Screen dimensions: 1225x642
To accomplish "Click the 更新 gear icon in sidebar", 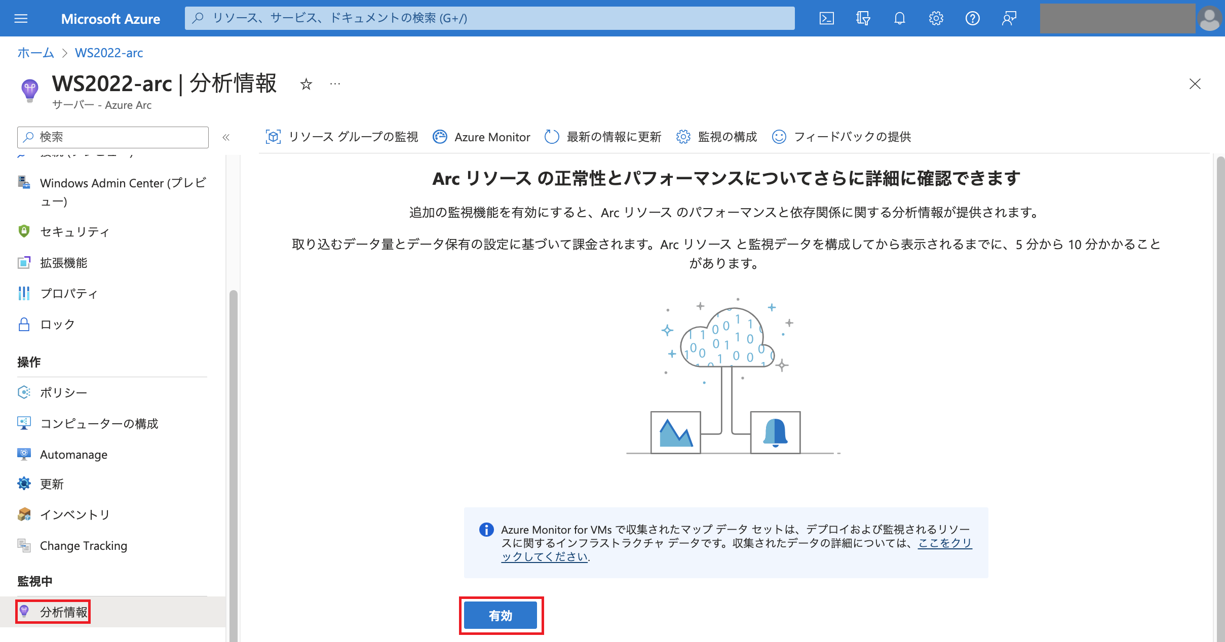I will 24,484.
